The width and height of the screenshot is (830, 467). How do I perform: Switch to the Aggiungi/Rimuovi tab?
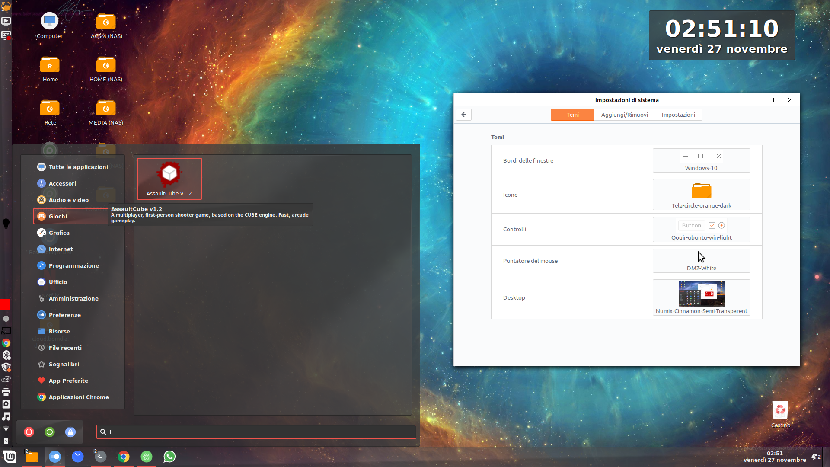point(624,115)
